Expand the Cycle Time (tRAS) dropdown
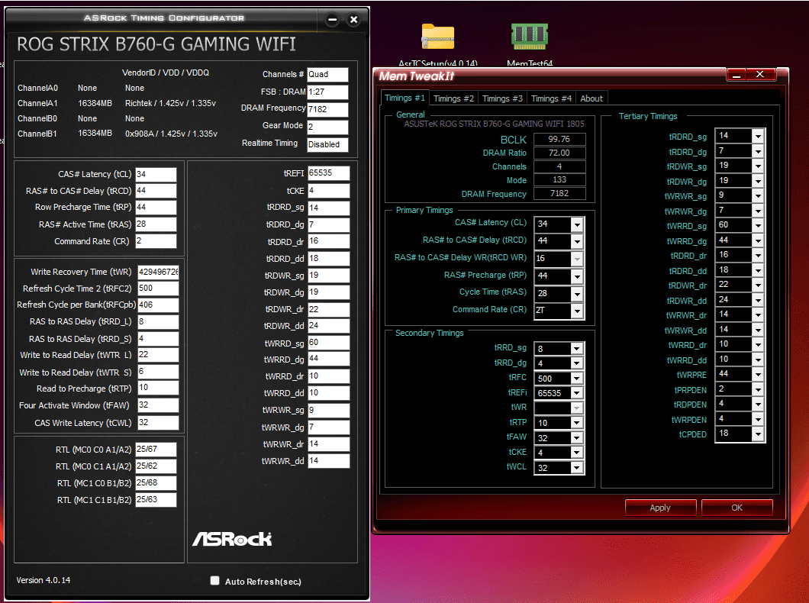The height and width of the screenshot is (603, 809). click(577, 294)
